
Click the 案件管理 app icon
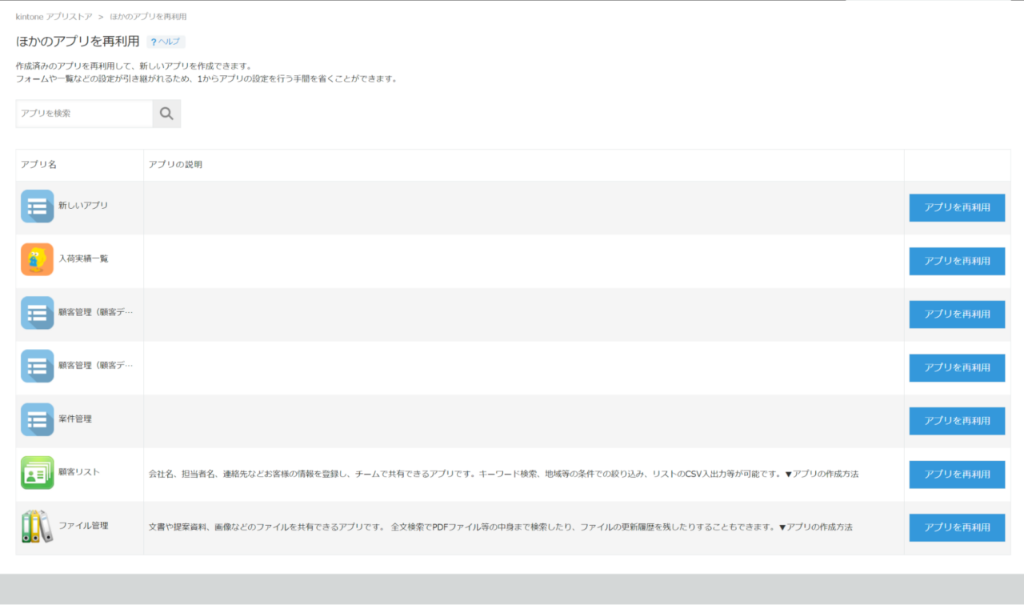click(x=37, y=419)
